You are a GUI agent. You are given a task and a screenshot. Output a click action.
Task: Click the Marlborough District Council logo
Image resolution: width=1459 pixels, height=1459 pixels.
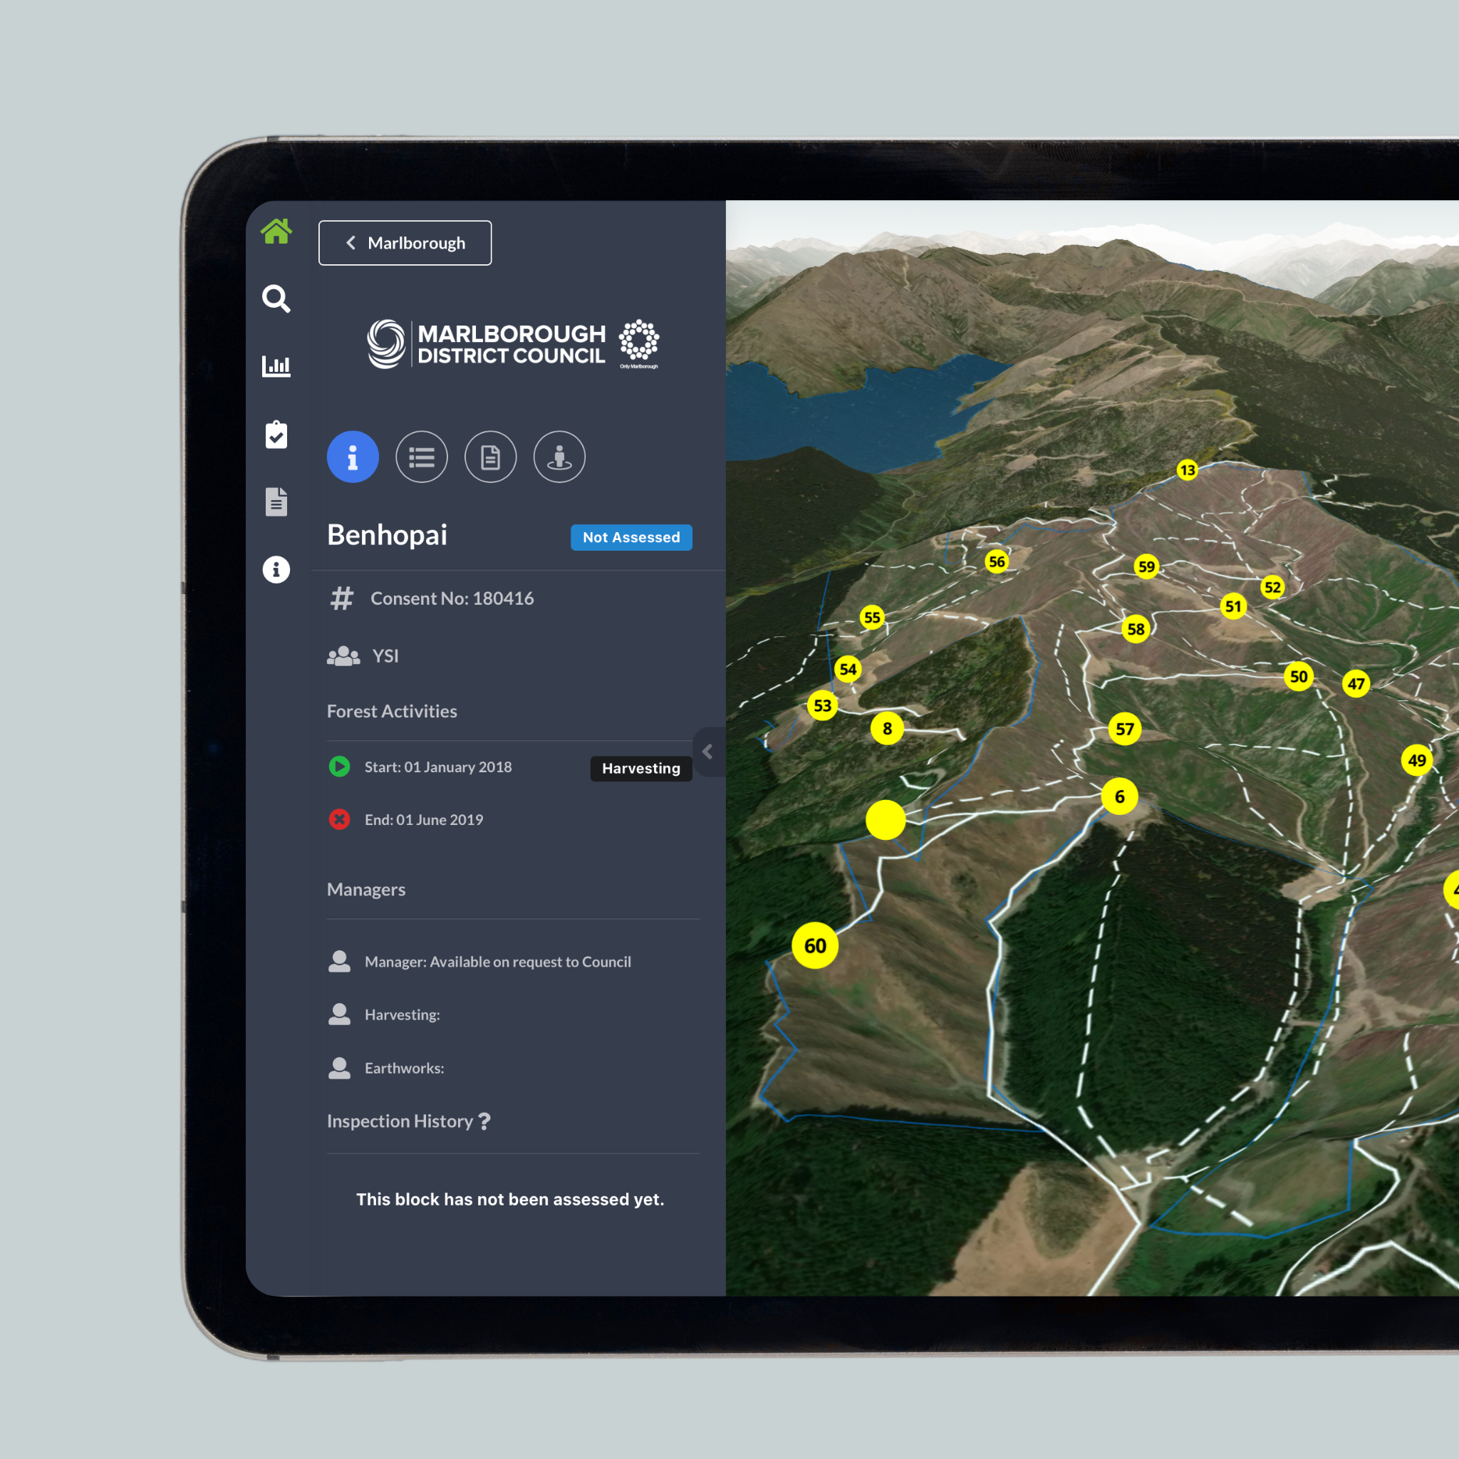512,344
